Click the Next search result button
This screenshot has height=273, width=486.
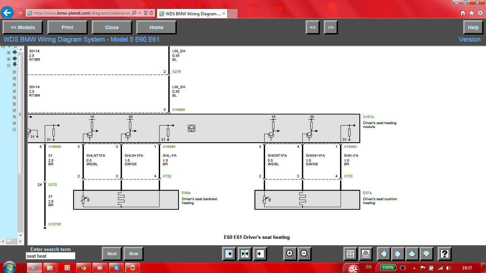tap(112, 254)
